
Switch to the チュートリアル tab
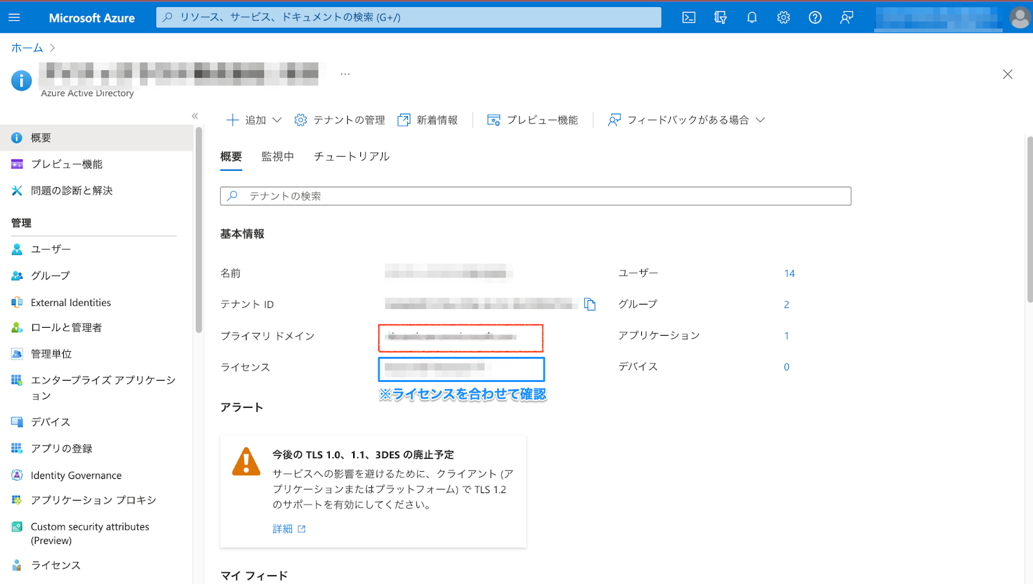point(351,157)
